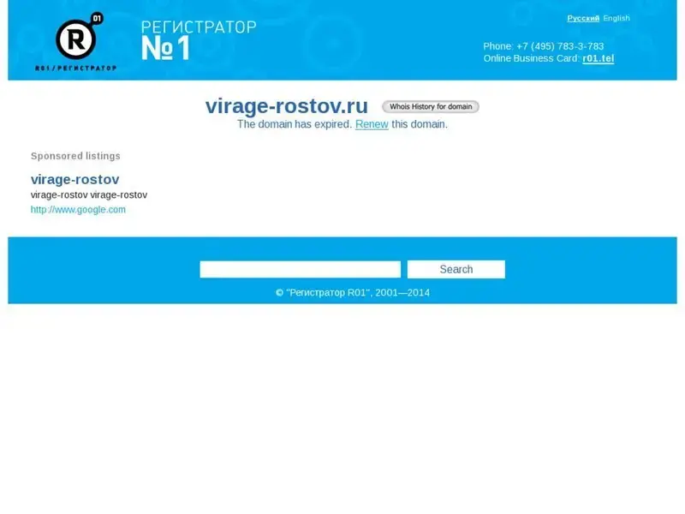
Task: Open the r01.tel business card link
Action: coord(598,59)
